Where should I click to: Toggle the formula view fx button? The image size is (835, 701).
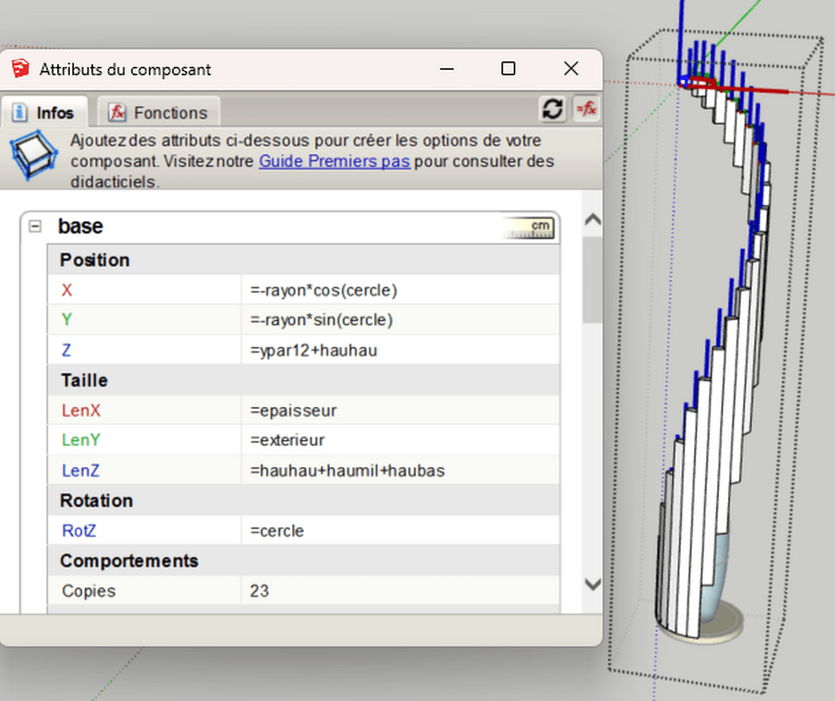(x=585, y=109)
